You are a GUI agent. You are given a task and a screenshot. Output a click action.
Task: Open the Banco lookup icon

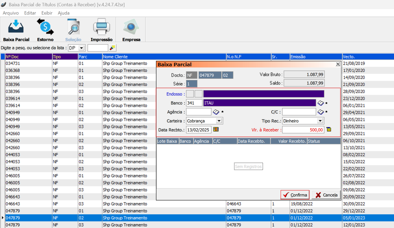click(x=321, y=103)
